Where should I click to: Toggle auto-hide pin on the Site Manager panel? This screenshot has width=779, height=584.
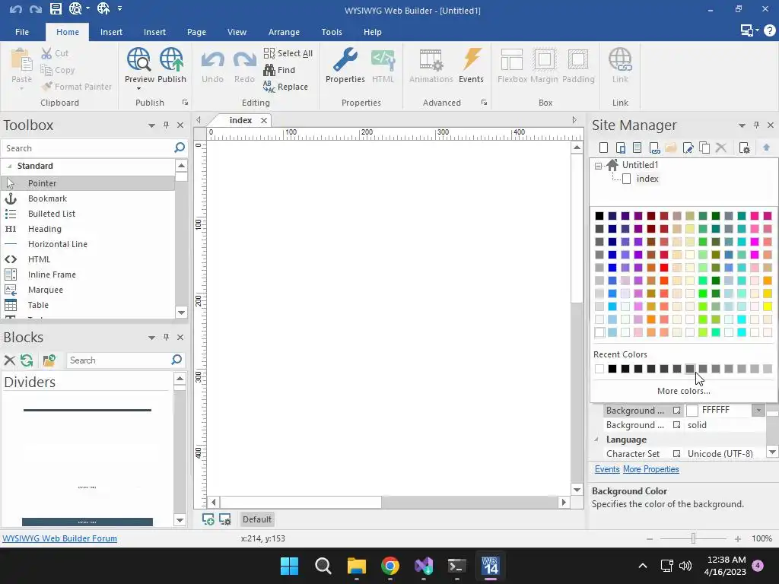click(756, 125)
